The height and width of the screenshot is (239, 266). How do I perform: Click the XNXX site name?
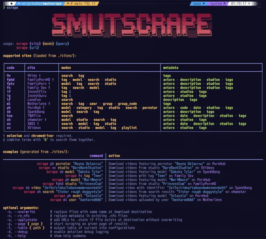pos(31,124)
